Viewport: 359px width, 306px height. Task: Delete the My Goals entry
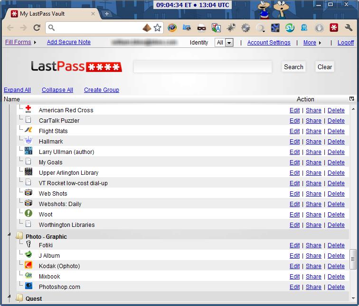[x=336, y=162]
